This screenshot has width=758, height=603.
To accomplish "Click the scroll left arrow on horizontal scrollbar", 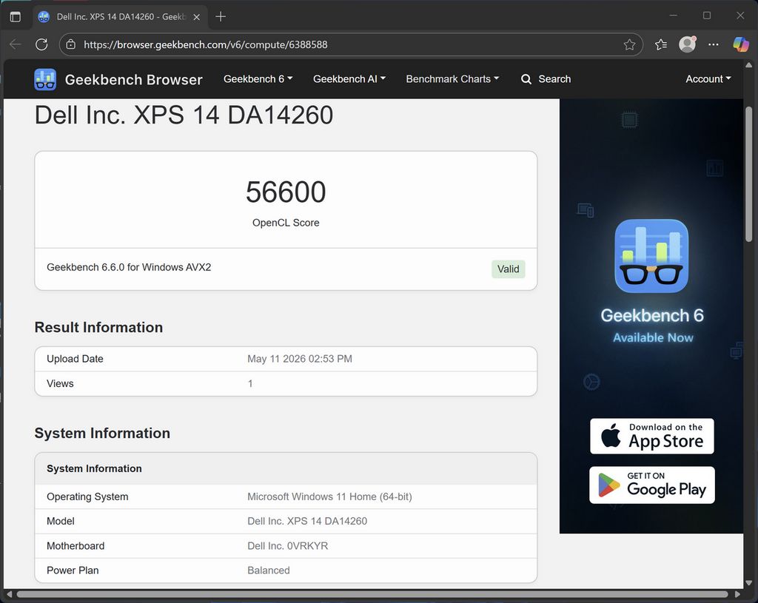I will pos(9,594).
